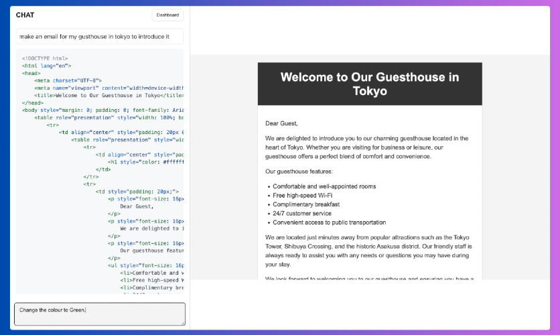Viewport: 560px width, 335px height.
Task: Select the 'Dear Guest,' greeting in email preview
Action: 281,123
